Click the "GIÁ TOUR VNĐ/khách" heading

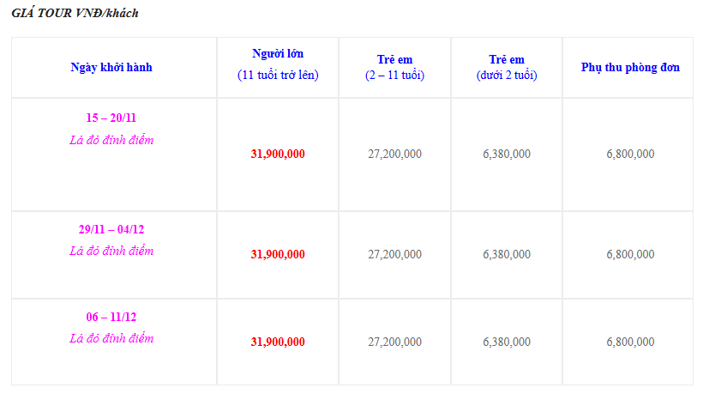pyautogui.click(x=75, y=14)
